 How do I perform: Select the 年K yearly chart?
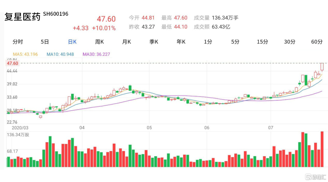tap(181, 42)
